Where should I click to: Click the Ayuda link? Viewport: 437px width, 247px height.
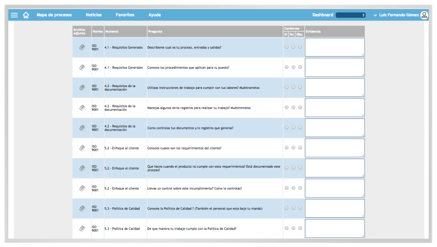pyautogui.click(x=154, y=15)
